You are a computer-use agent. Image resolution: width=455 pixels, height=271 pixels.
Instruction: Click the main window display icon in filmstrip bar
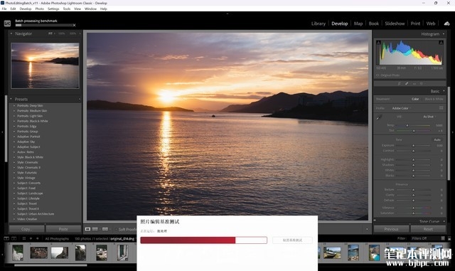click(6, 238)
